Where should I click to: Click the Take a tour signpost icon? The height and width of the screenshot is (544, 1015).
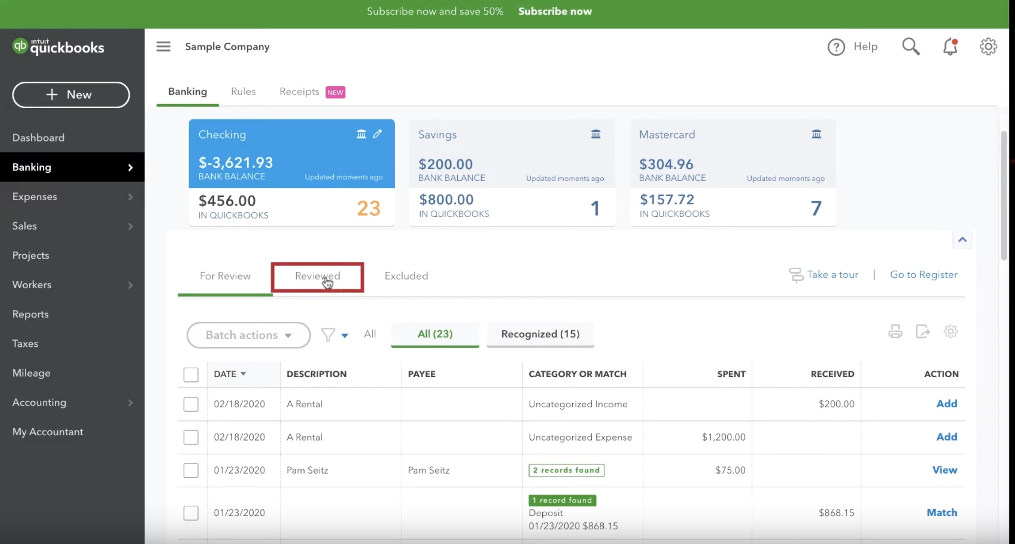coord(796,275)
